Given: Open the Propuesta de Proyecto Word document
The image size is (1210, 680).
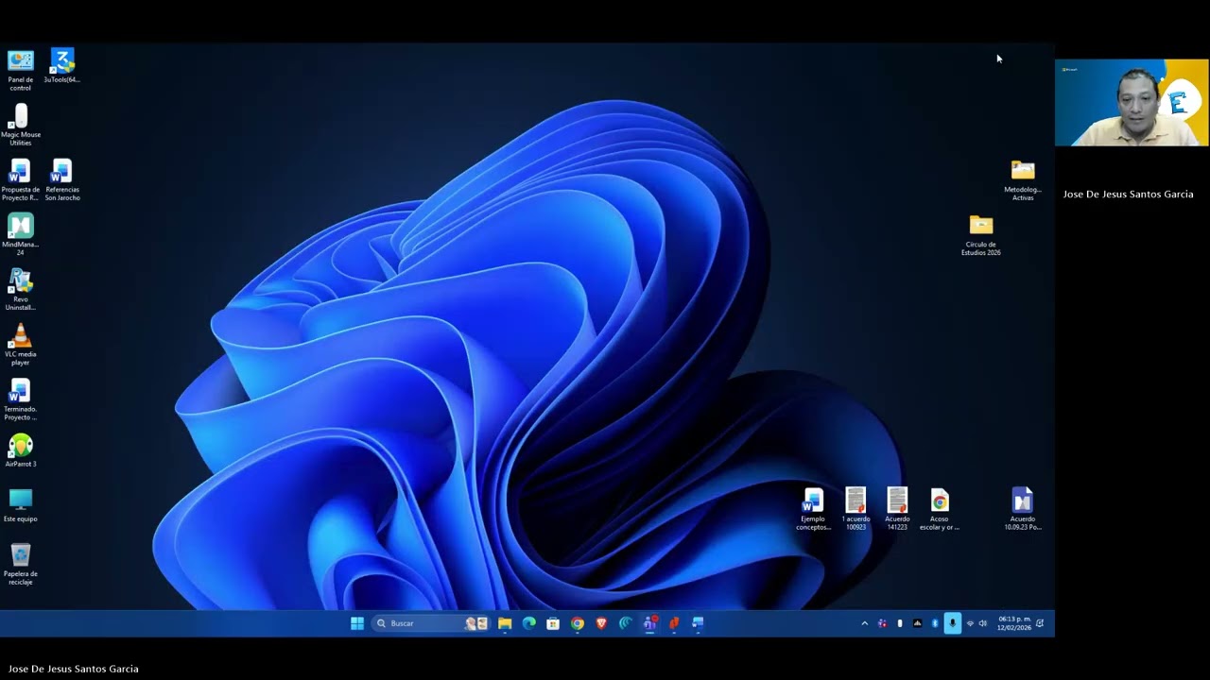Looking at the screenshot, I should (x=21, y=179).
